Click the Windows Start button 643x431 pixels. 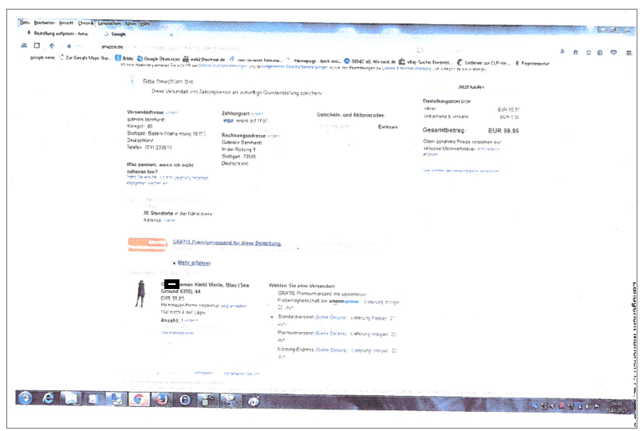(x=26, y=397)
